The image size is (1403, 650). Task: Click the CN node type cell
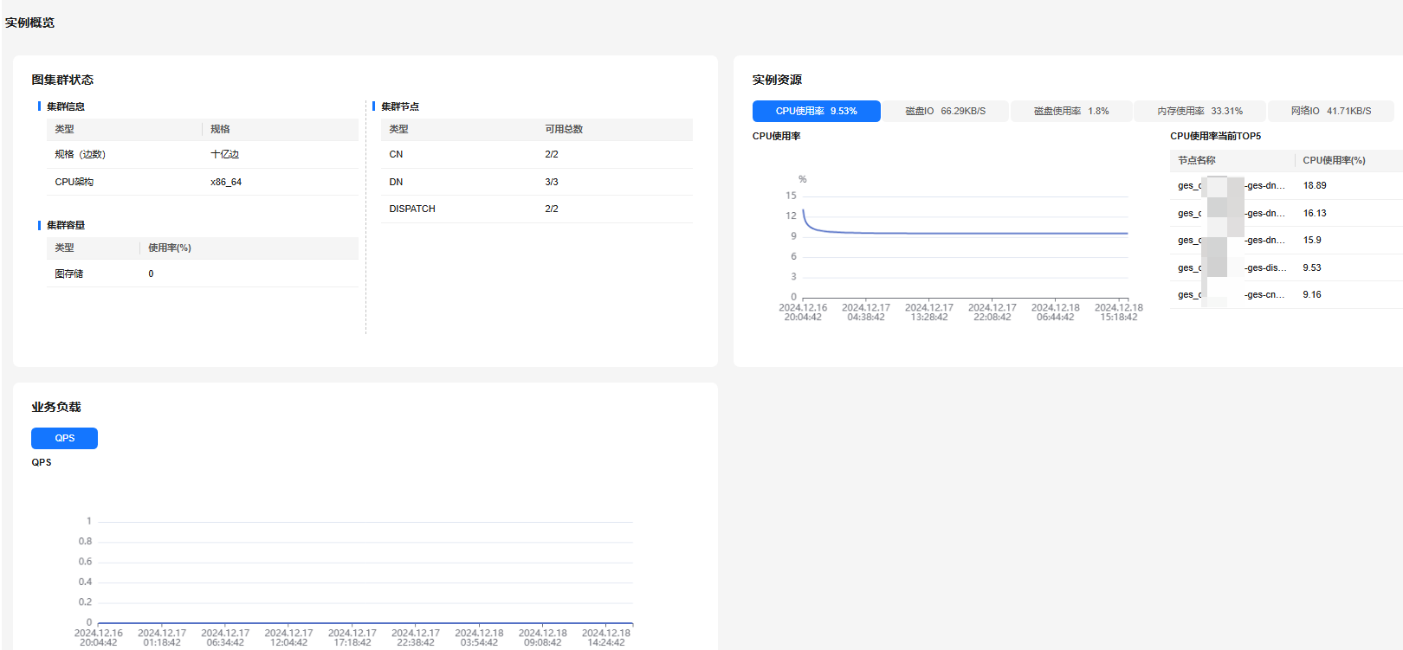396,154
